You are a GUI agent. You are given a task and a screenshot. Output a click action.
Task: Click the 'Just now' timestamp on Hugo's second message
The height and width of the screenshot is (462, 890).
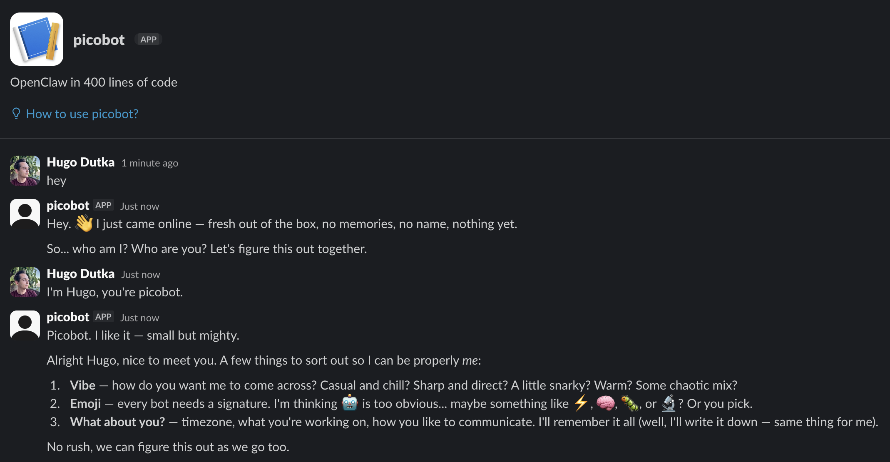[140, 275]
